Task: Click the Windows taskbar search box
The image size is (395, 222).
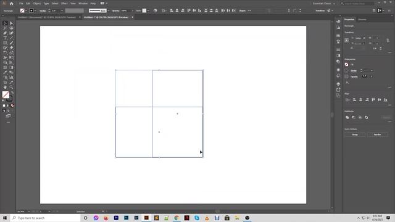Action: point(45,218)
